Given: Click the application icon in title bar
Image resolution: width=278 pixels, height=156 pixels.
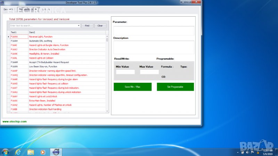Looking at the screenshot, I should click(2, 2).
